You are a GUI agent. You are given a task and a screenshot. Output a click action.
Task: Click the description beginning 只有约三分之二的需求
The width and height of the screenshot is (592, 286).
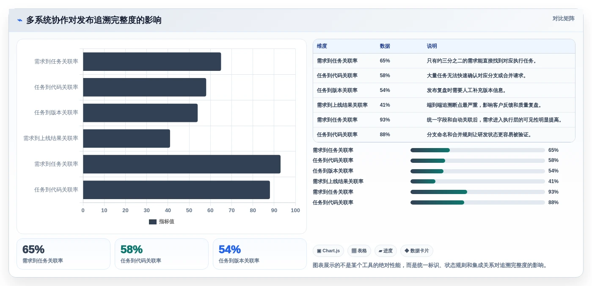[x=482, y=61]
